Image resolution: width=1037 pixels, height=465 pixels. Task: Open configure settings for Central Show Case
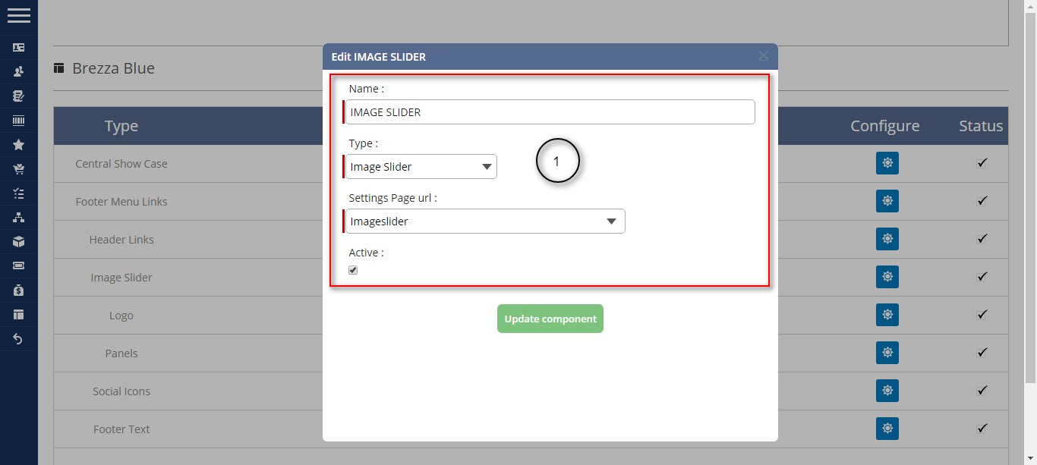point(887,163)
